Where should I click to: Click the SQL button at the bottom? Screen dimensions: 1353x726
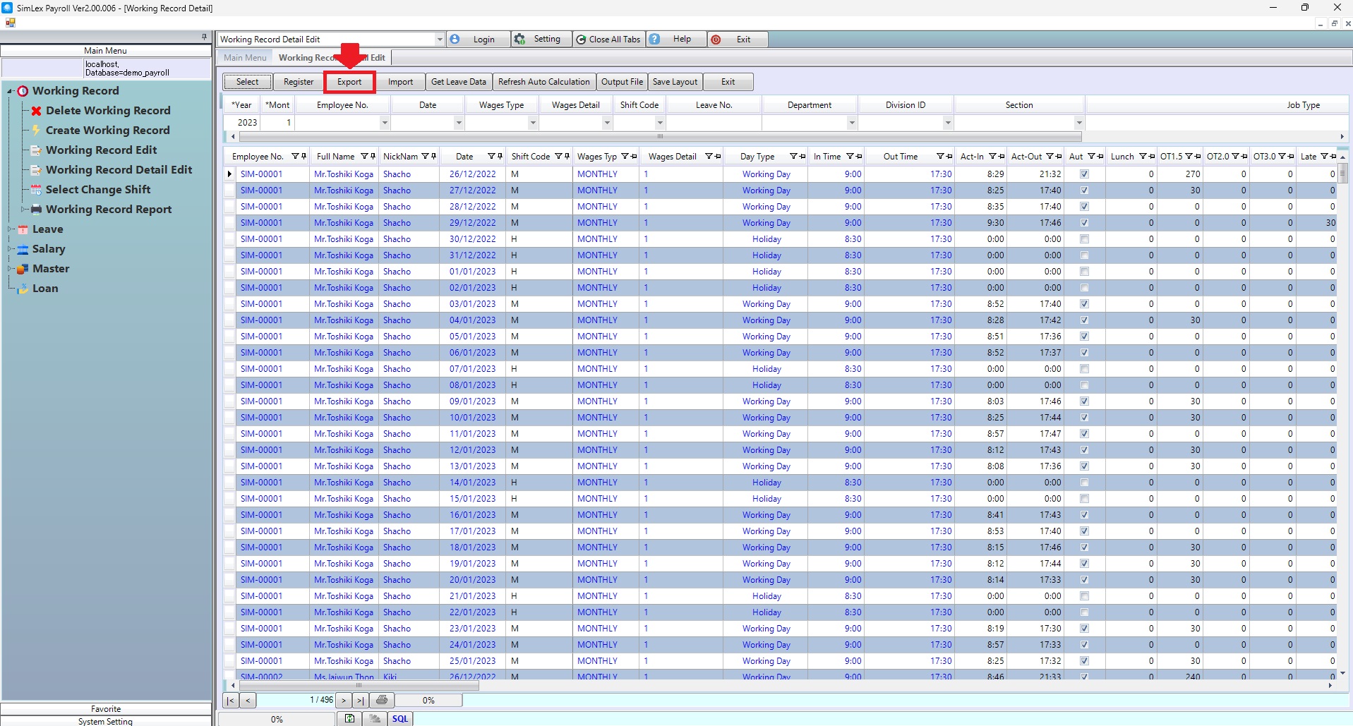[400, 719]
